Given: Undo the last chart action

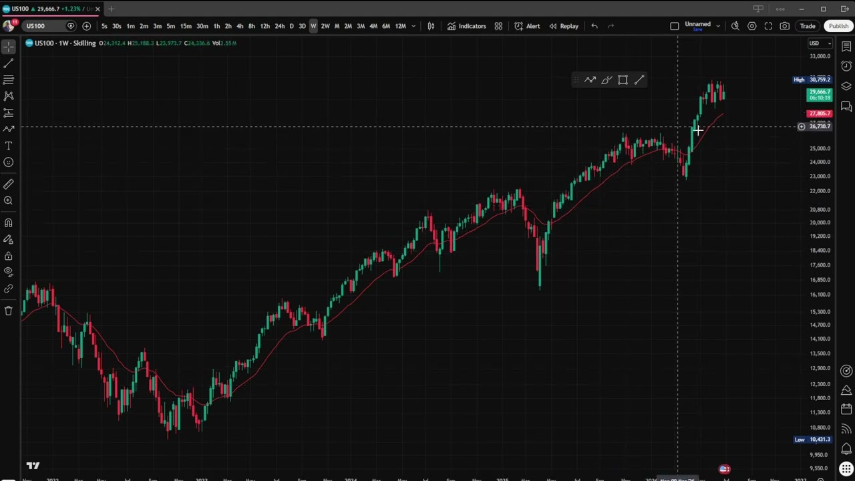Looking at the screenshot, I should coord(594,26).
